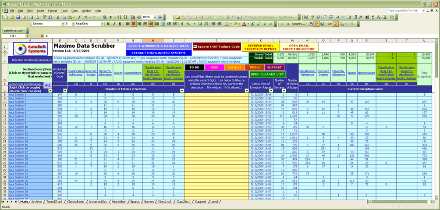Click the Increase Decimal icon
440x210 pixels.
click(x=200, y=24)
